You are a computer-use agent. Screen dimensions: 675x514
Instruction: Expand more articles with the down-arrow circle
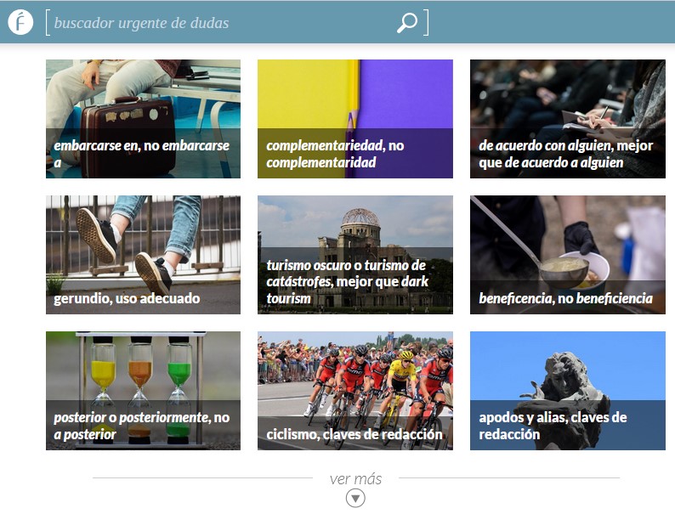355,498
